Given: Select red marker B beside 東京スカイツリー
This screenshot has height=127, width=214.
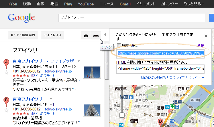Looking at the screenshot, I should 6,102.
